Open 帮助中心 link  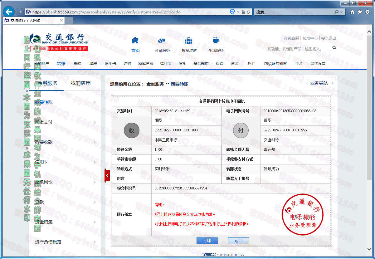(x=310, y=38)
